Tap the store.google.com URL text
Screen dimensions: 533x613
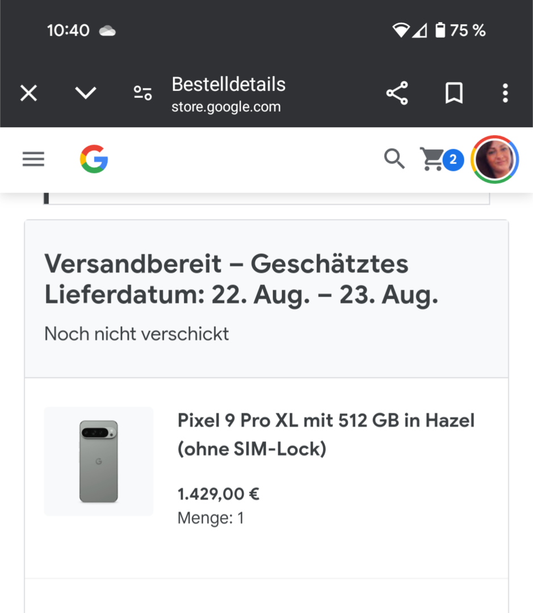point(226,107)
